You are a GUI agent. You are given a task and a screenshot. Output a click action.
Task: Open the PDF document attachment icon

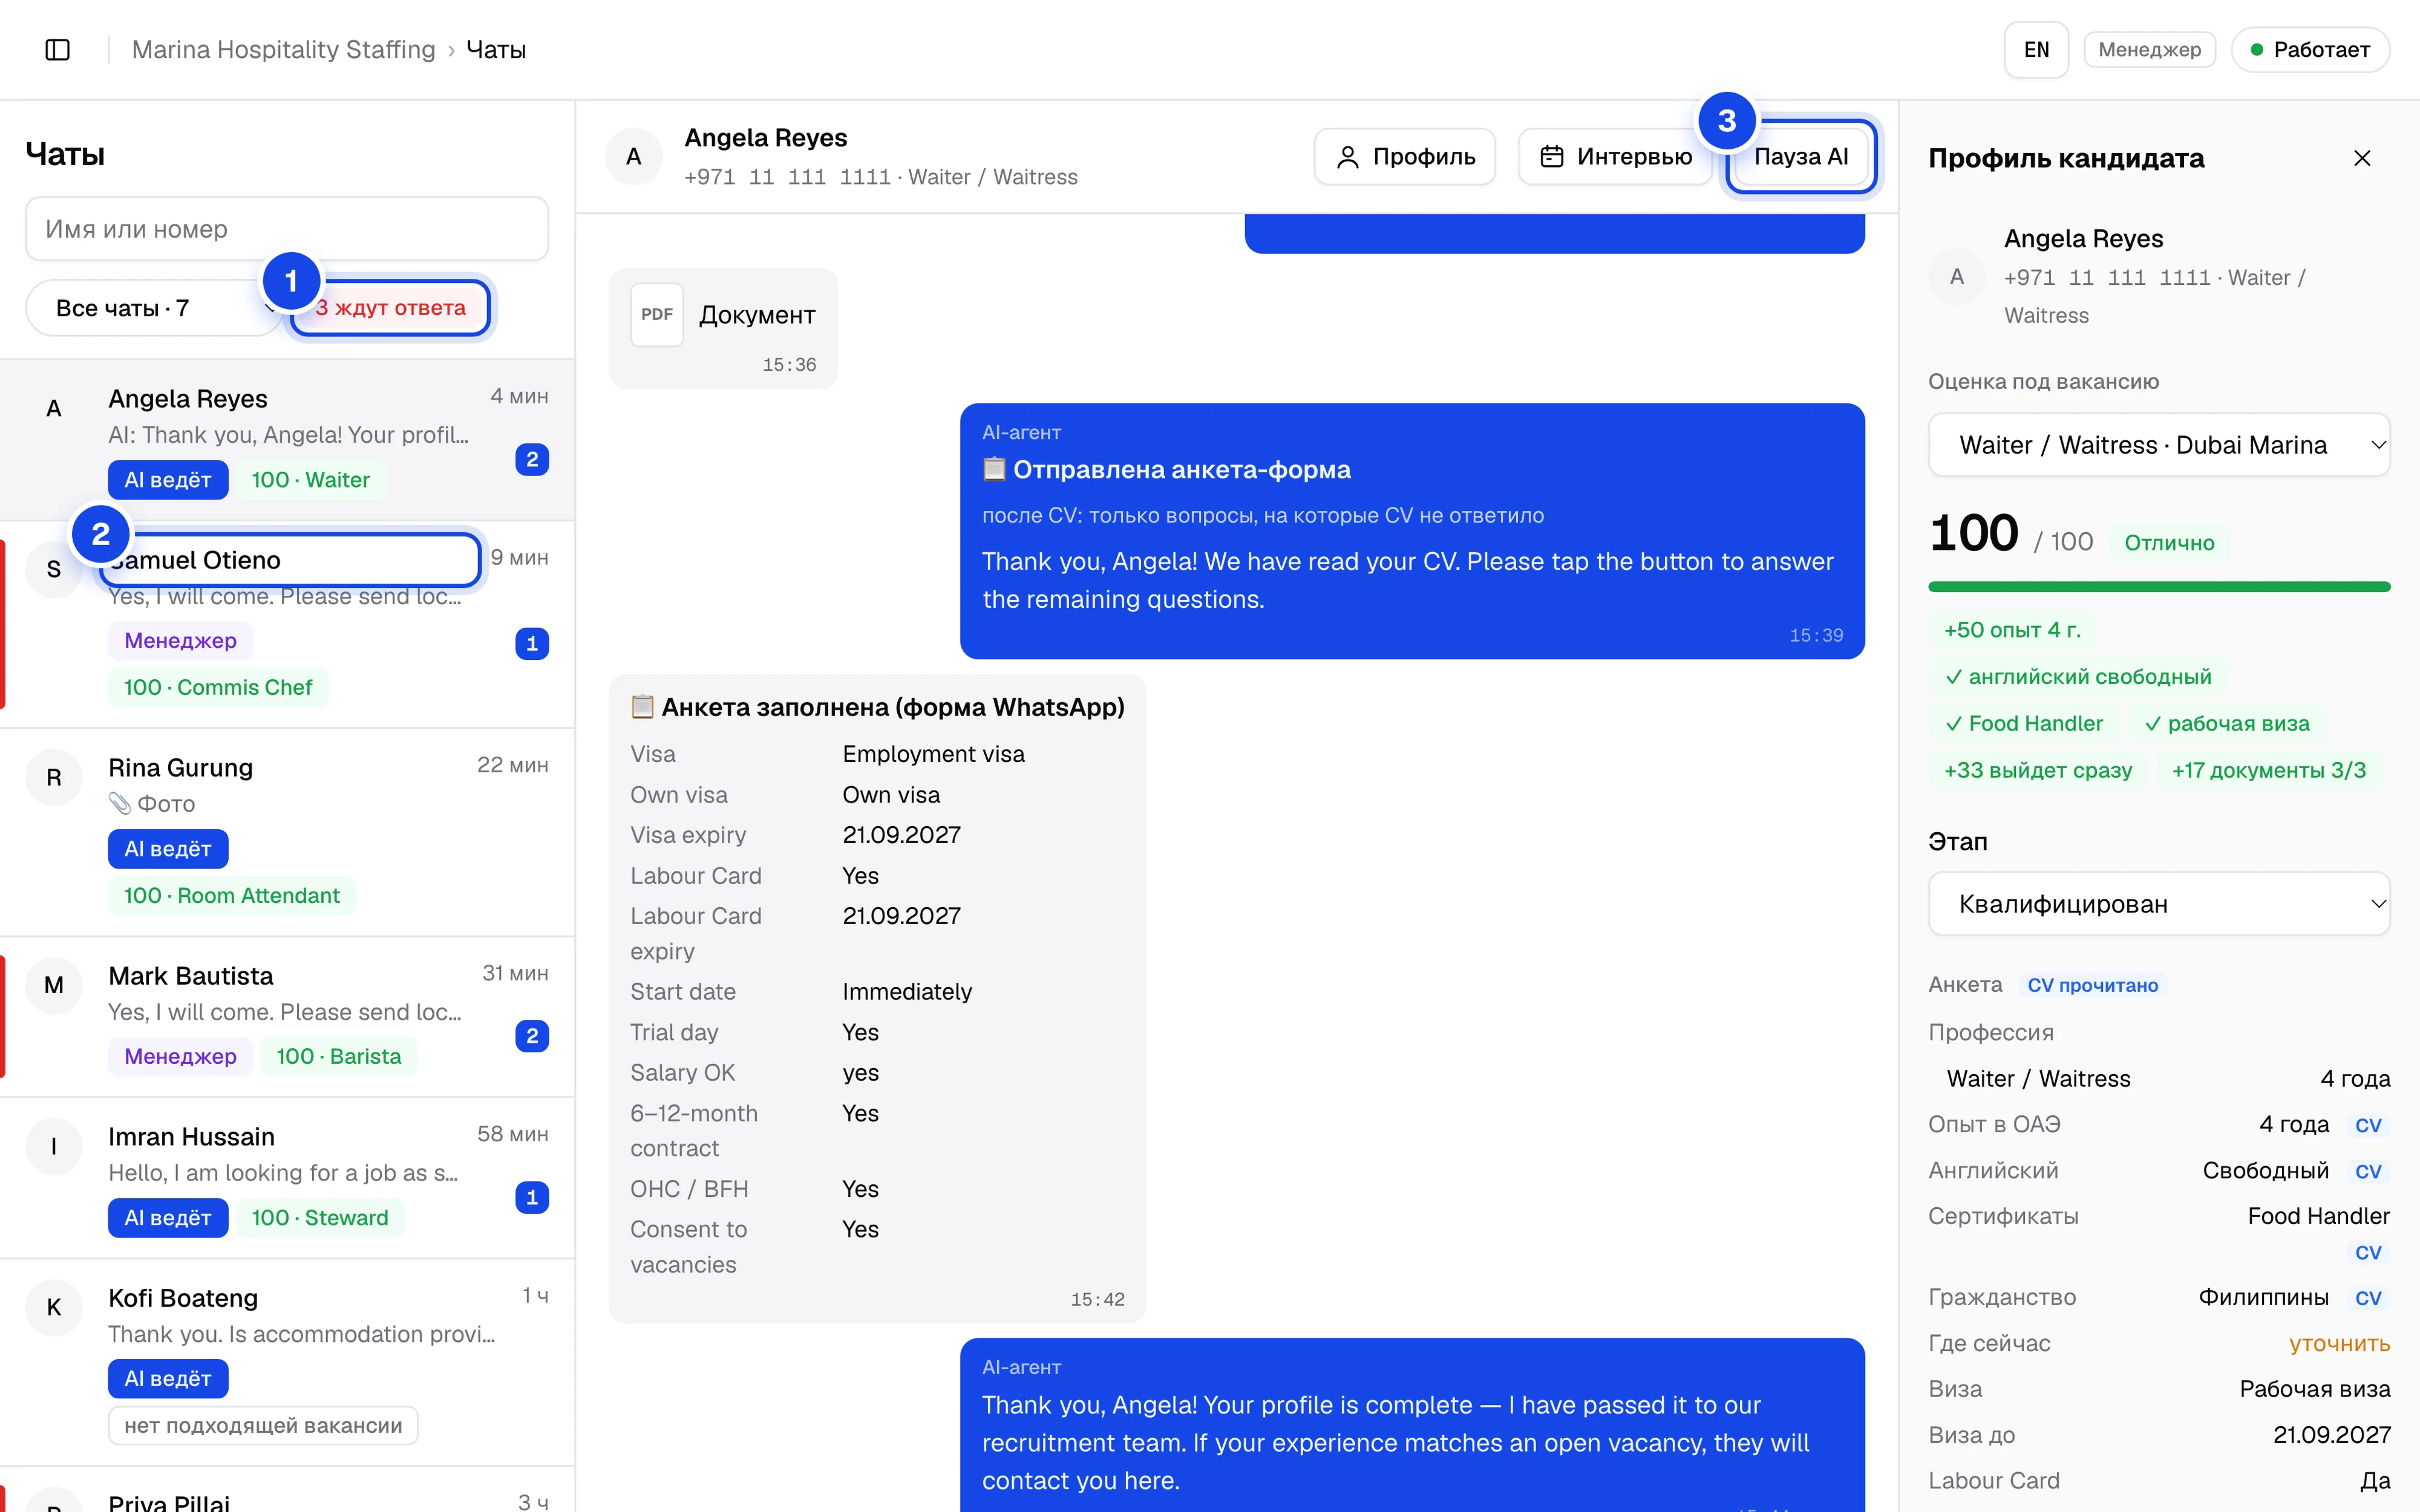657,314
